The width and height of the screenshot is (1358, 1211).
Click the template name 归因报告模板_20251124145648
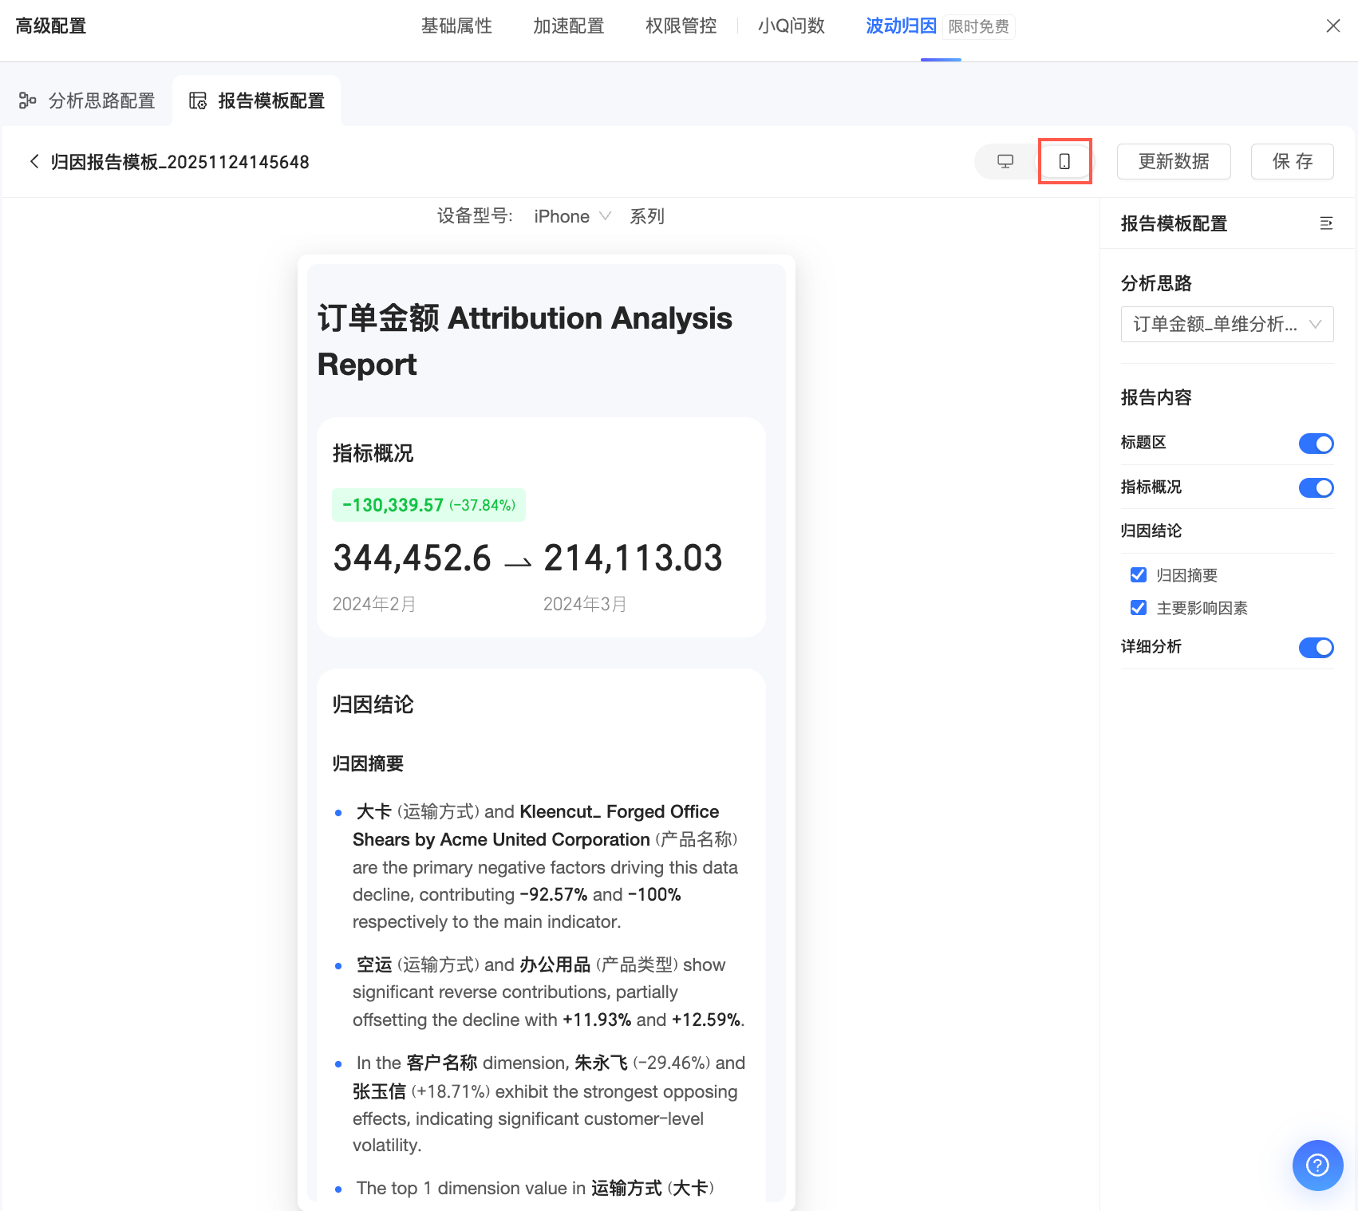click(180, 162)
